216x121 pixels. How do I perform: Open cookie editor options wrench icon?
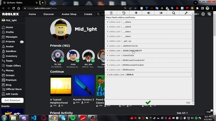186,13
